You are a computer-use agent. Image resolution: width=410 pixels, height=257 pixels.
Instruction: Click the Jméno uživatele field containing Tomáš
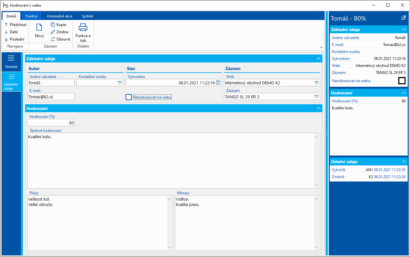[x=51, y=83]
